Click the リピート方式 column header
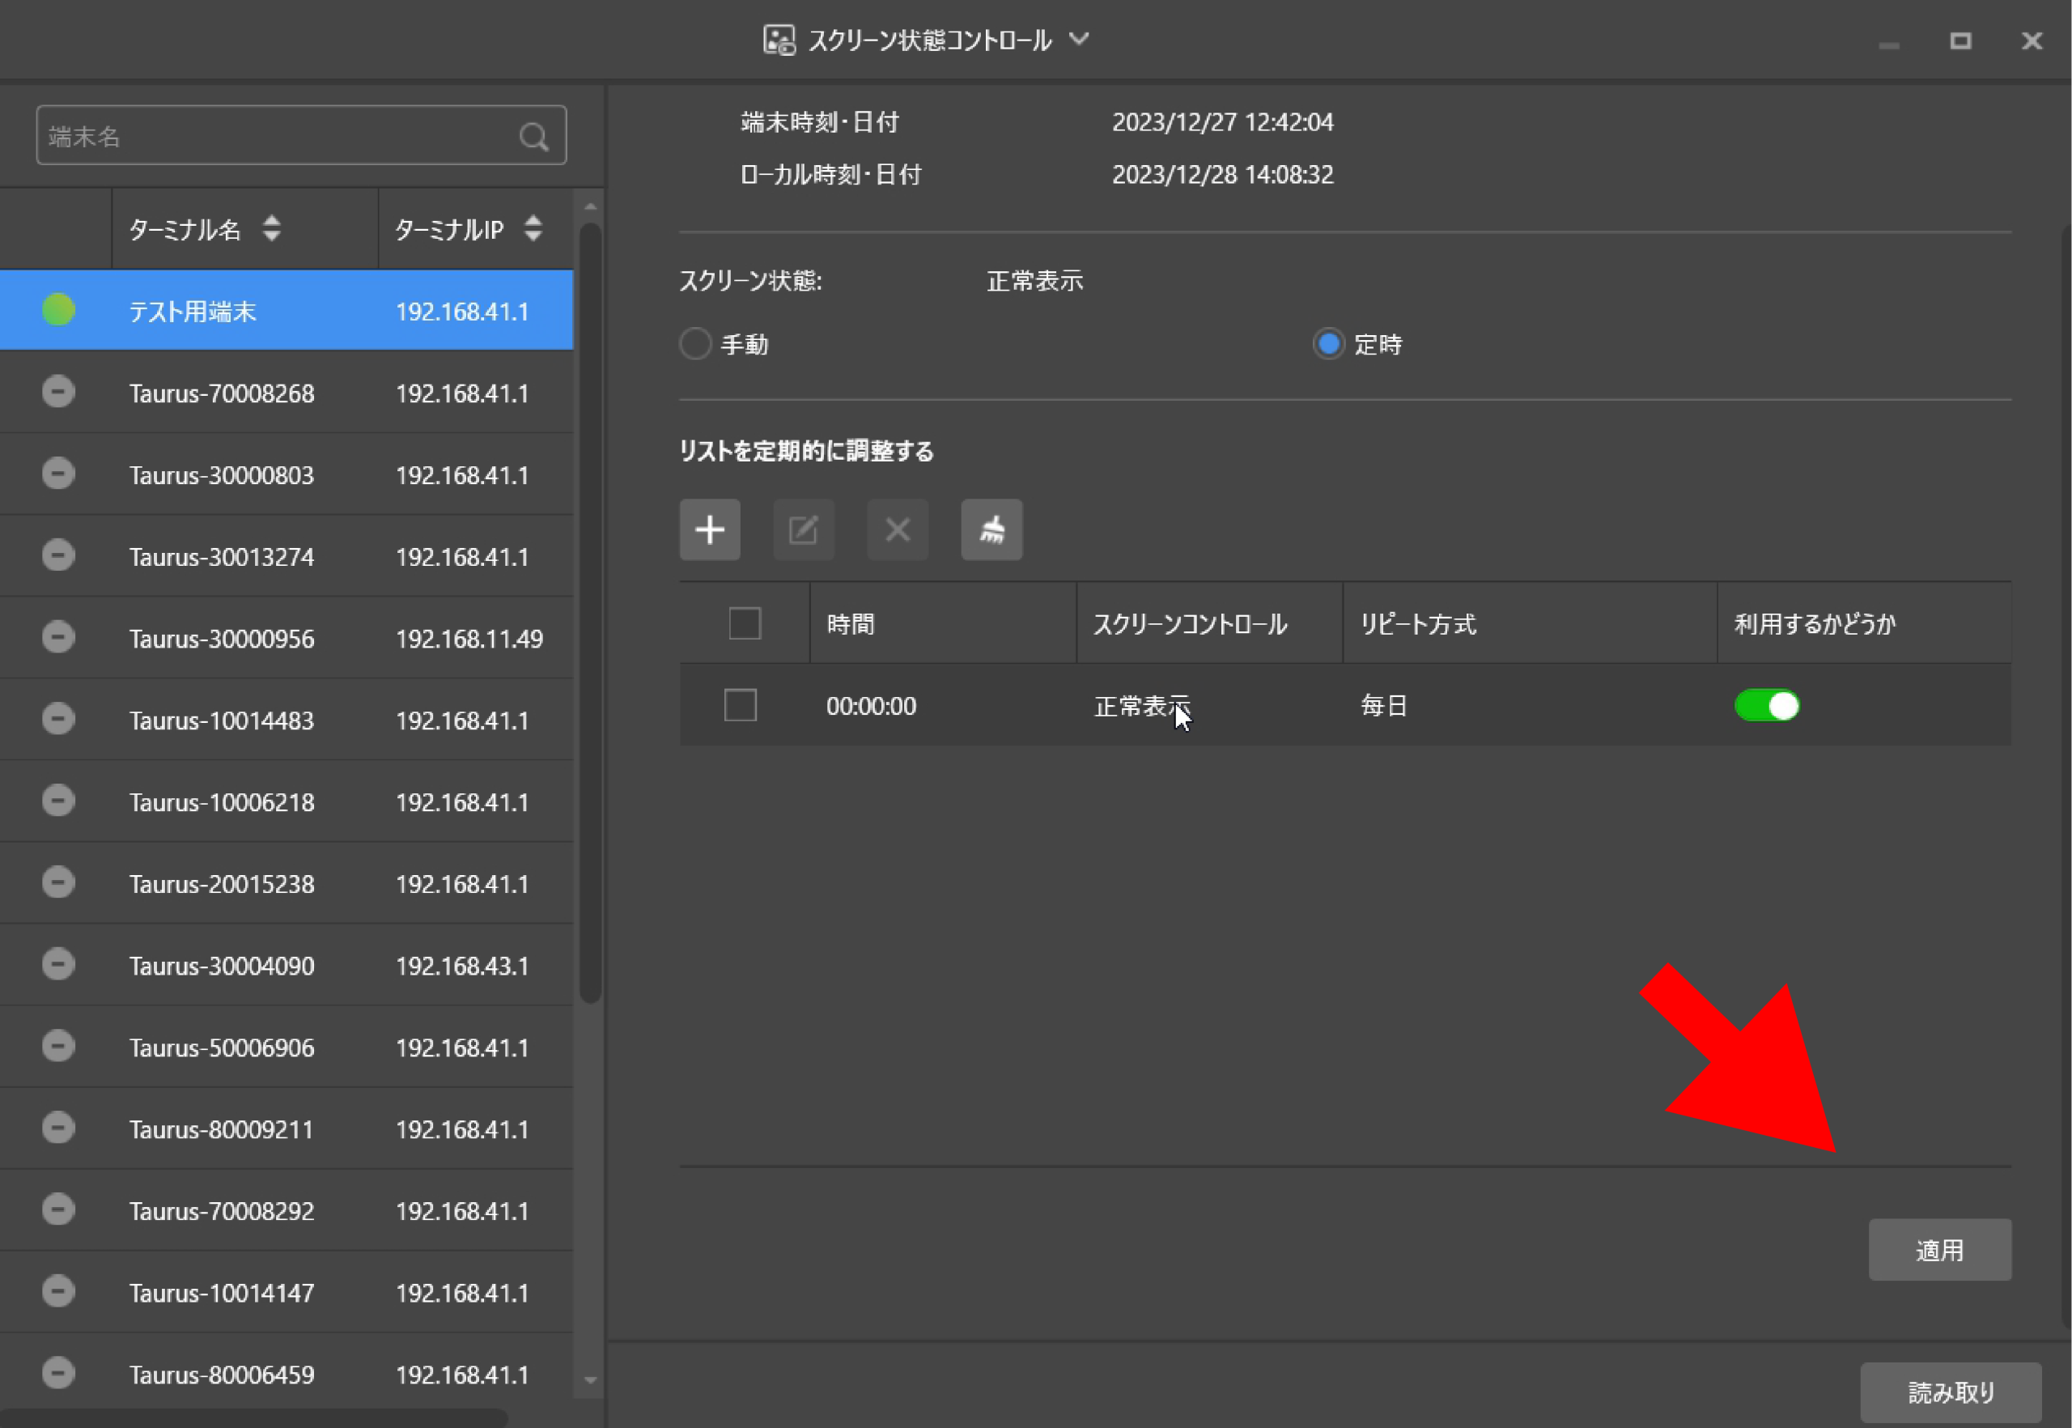The width and height of the screenshot is (2072, 1428). [1417, 623]
